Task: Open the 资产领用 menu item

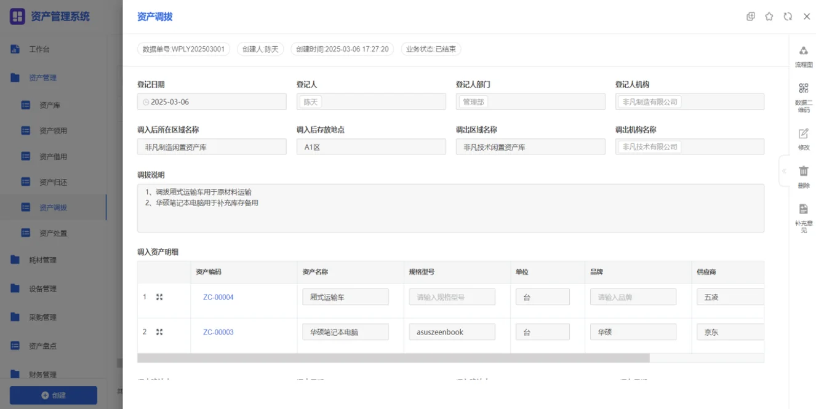Action: (x=53, y=130)
